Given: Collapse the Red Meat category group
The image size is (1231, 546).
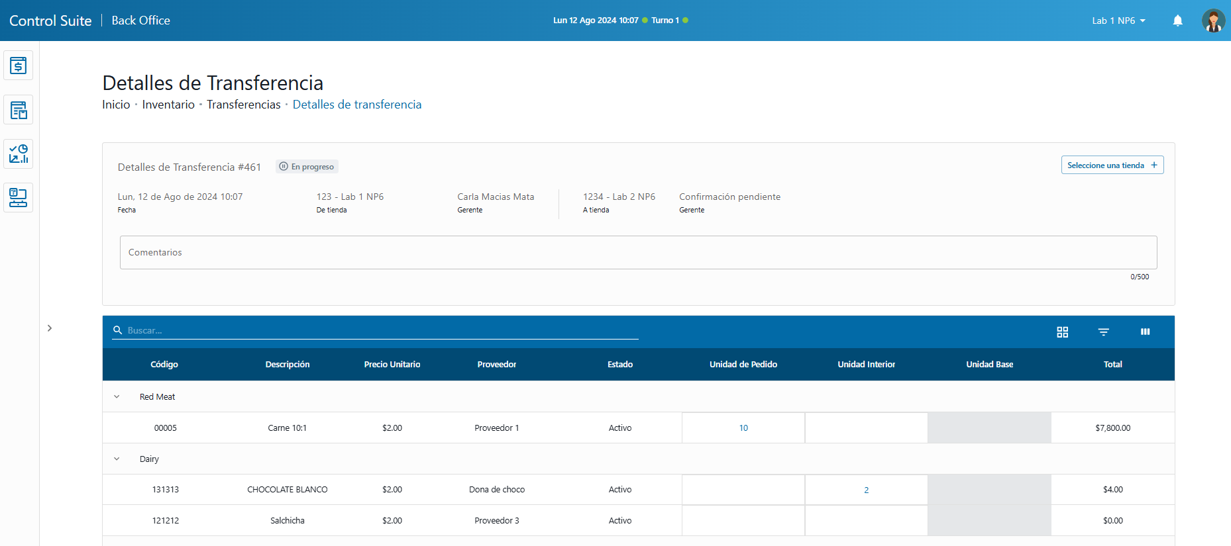Looking at the screenshot, I should click(117, 397).
